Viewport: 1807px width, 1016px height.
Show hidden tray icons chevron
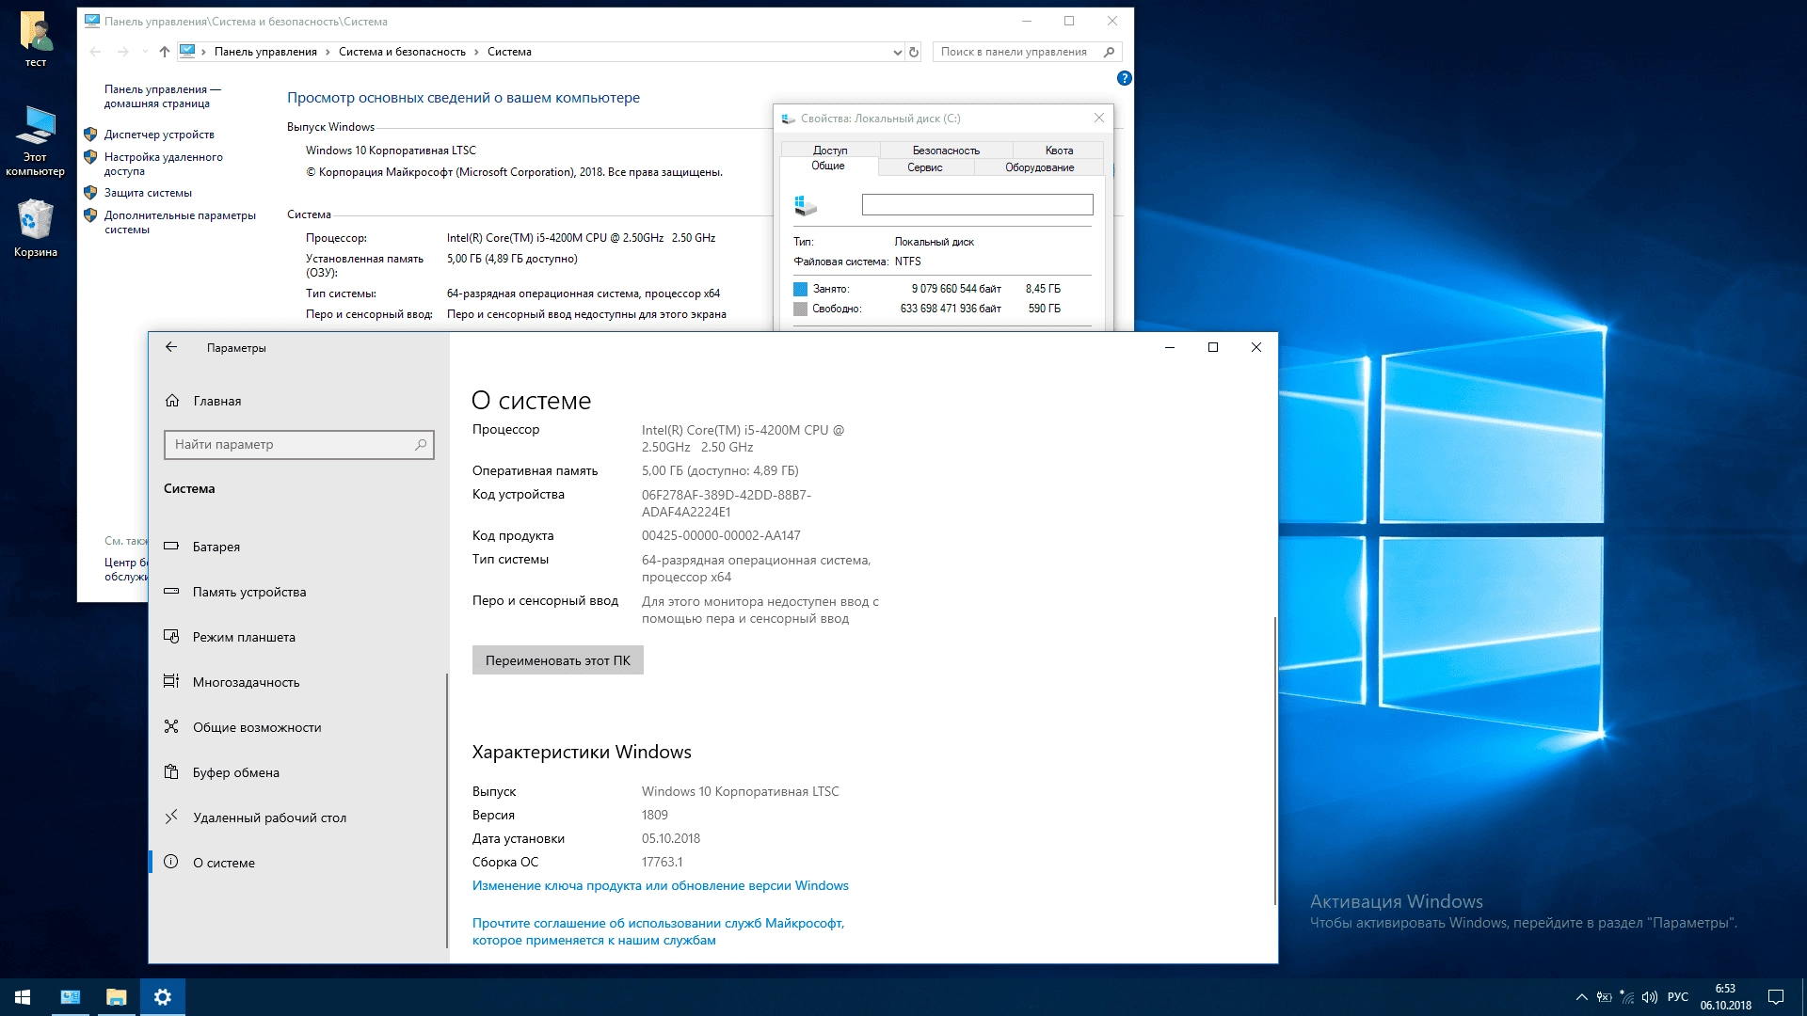[x=1582, y=997]
